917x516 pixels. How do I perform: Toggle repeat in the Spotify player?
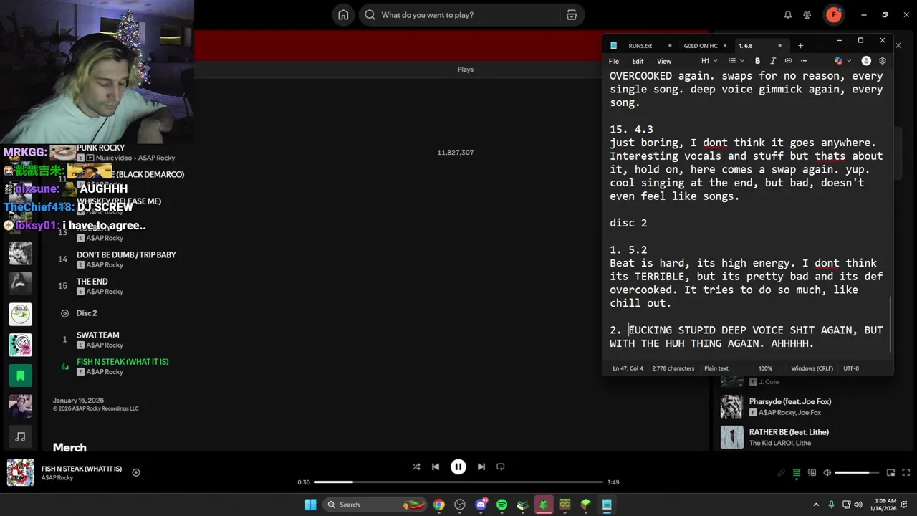501,467
